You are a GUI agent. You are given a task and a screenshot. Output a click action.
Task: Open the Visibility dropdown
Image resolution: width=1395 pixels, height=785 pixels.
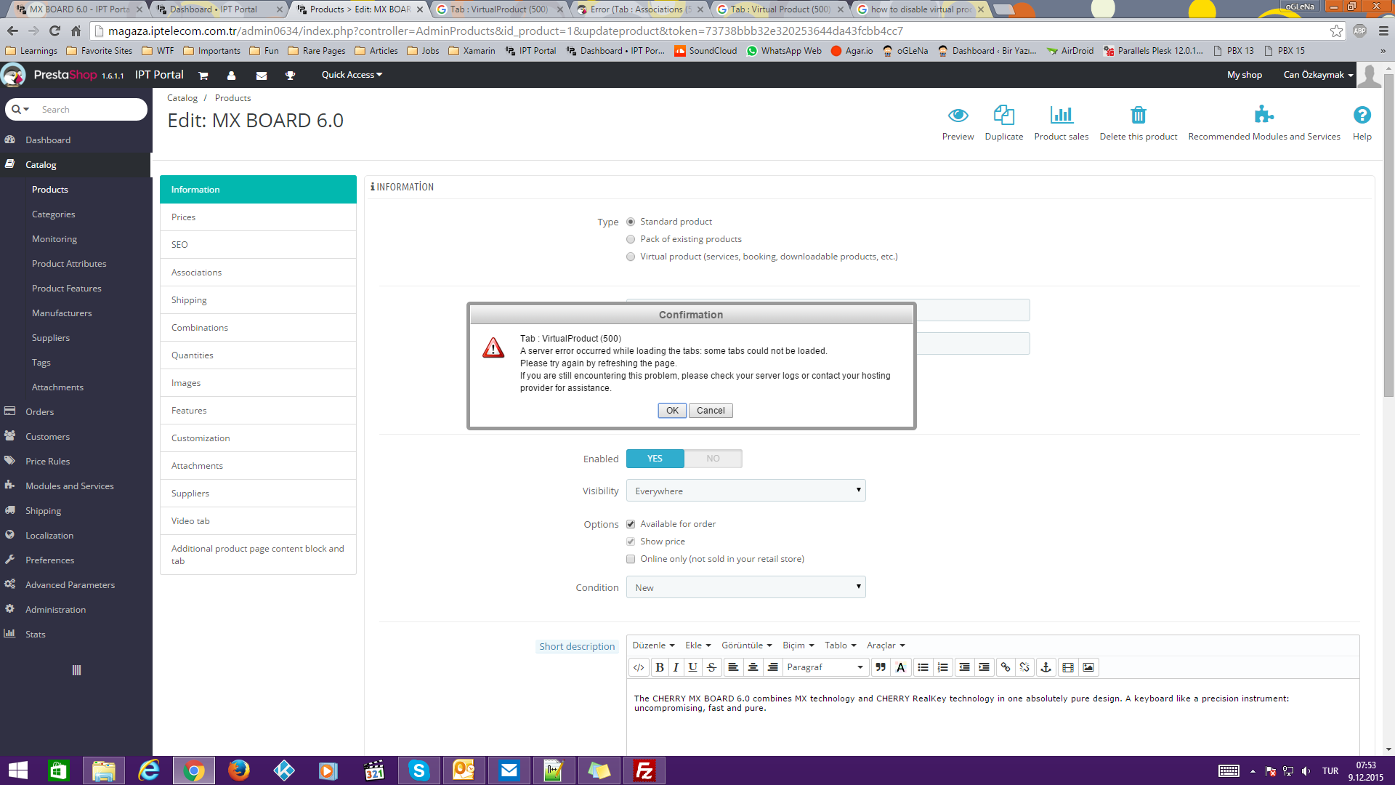point(745,491)
